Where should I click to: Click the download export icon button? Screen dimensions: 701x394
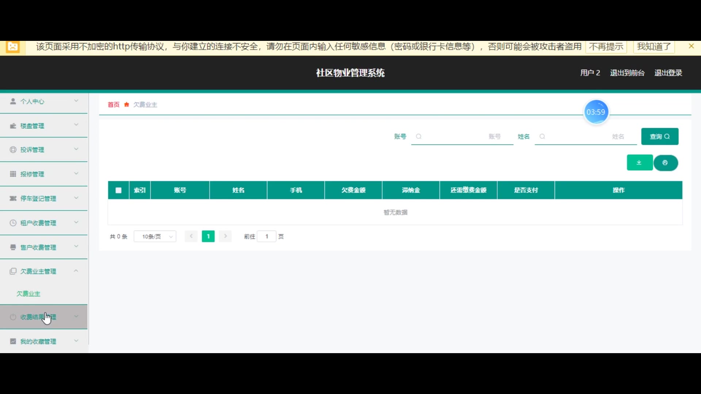(639, 163)
